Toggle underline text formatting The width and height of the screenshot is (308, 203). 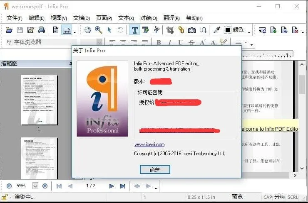pos(180,42)
